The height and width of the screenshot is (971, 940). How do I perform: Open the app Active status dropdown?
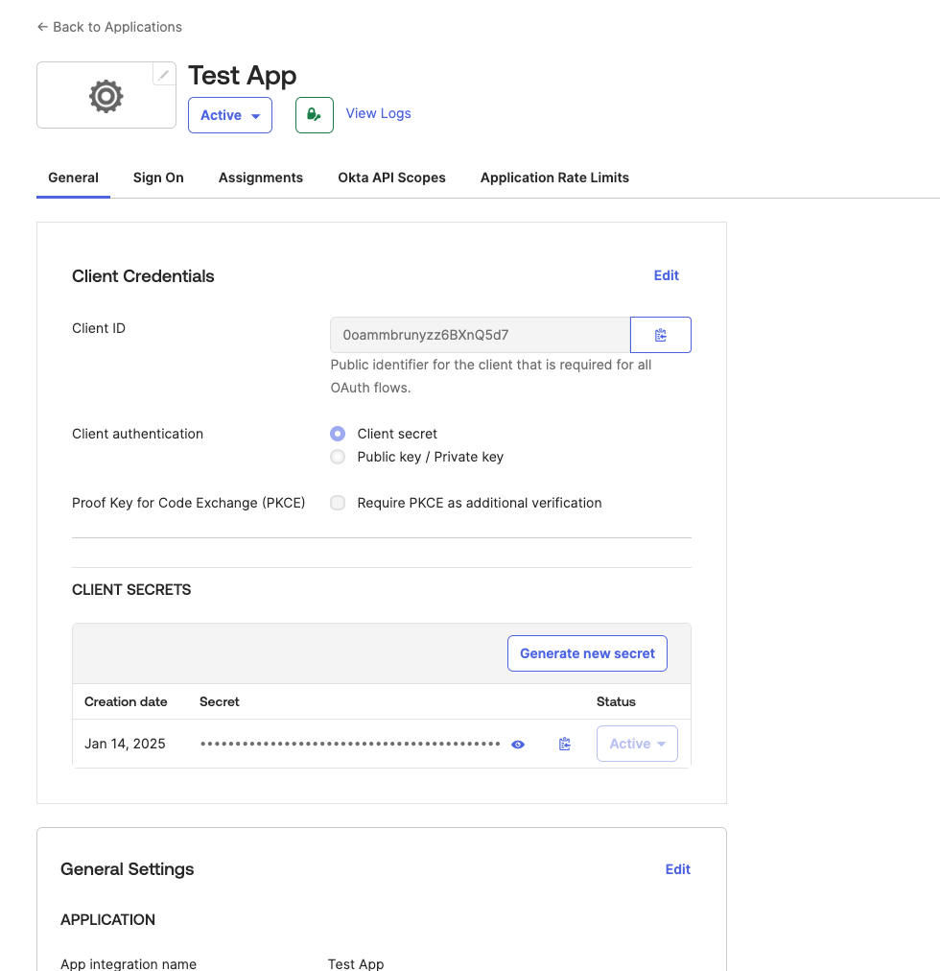(230, 115)
